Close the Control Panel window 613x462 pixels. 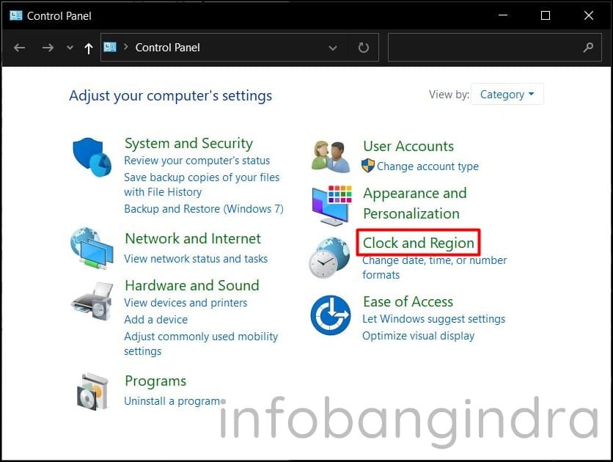point(588,15)
